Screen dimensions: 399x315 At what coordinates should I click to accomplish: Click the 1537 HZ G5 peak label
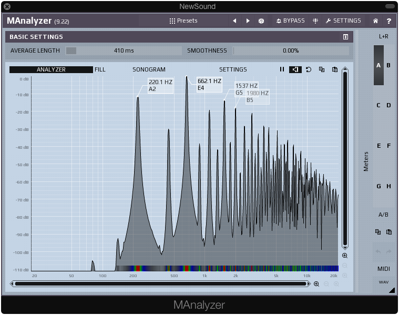coord(247,89)
